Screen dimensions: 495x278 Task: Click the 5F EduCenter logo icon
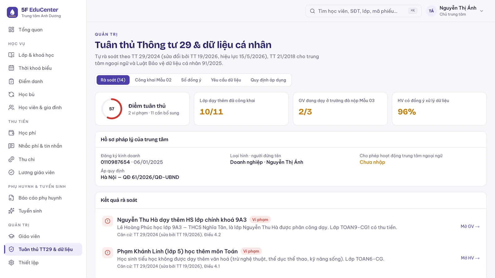12,12
